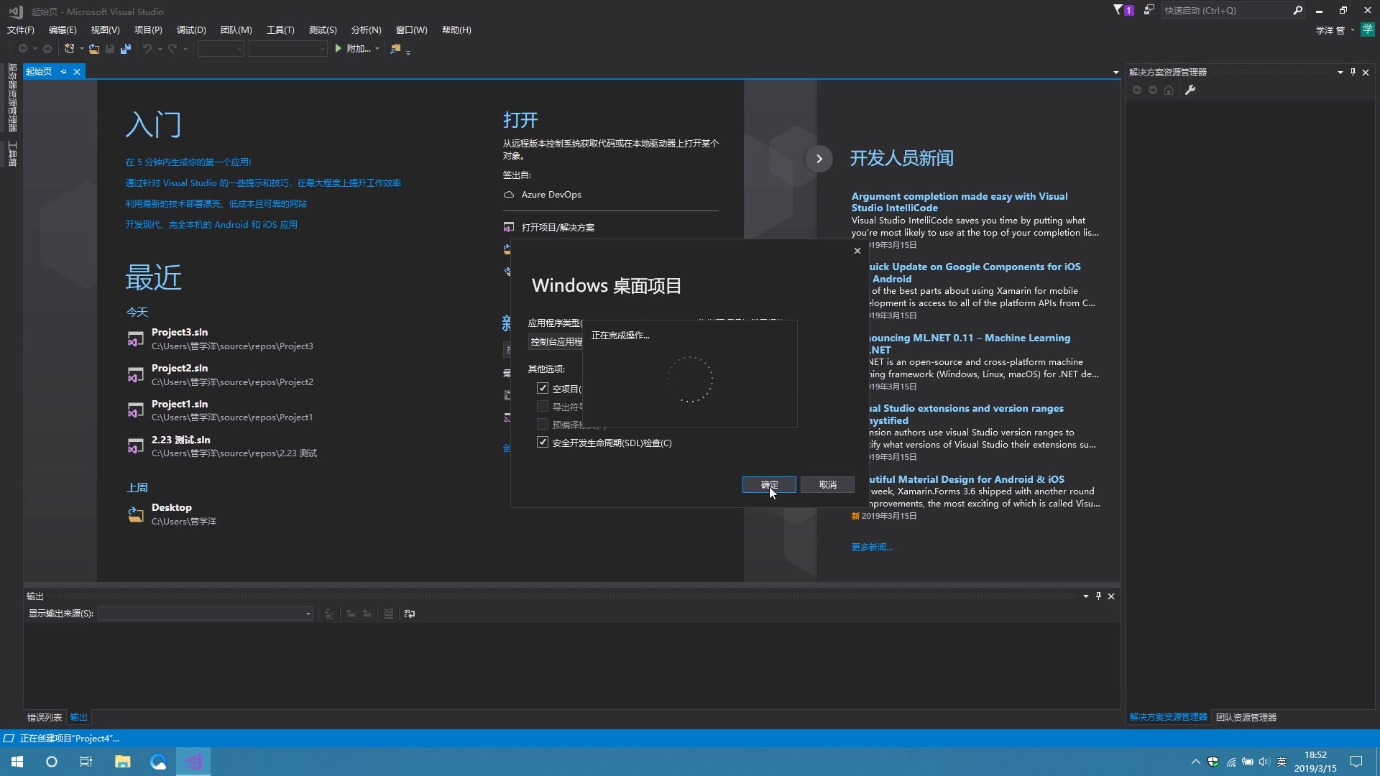Click the Open File folder icon
This screenshot has width=1380, height=776.
pos(94,49)
